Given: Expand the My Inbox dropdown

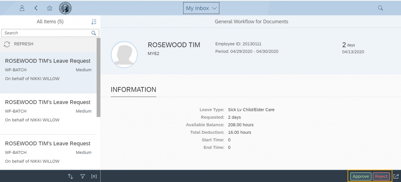Looking at the screenshot, I should 201,8.
